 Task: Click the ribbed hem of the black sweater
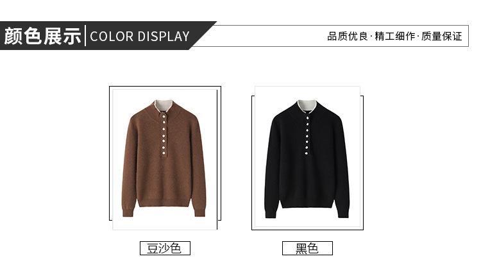click(x=307, y=204)
